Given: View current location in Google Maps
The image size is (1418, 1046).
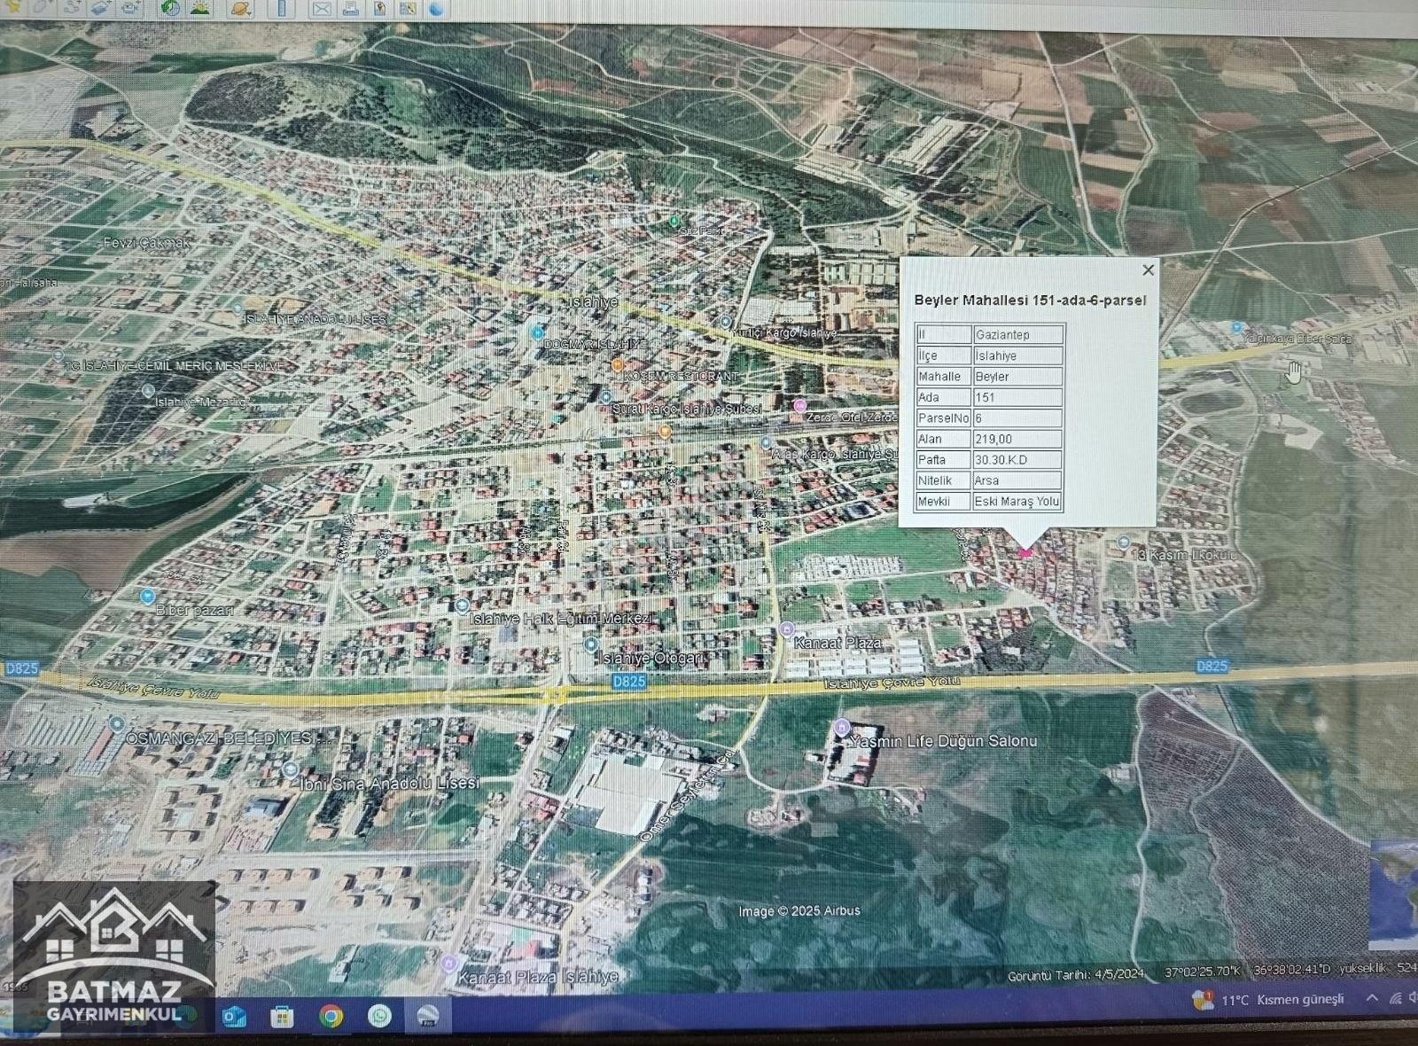Looking at the screenshot, I should pyautogui.click(x=408, y=9).
